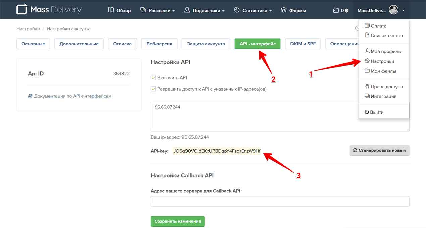Click the Callback API server address field
This screenshot has height=228, width=426.
tap(280, 201)
